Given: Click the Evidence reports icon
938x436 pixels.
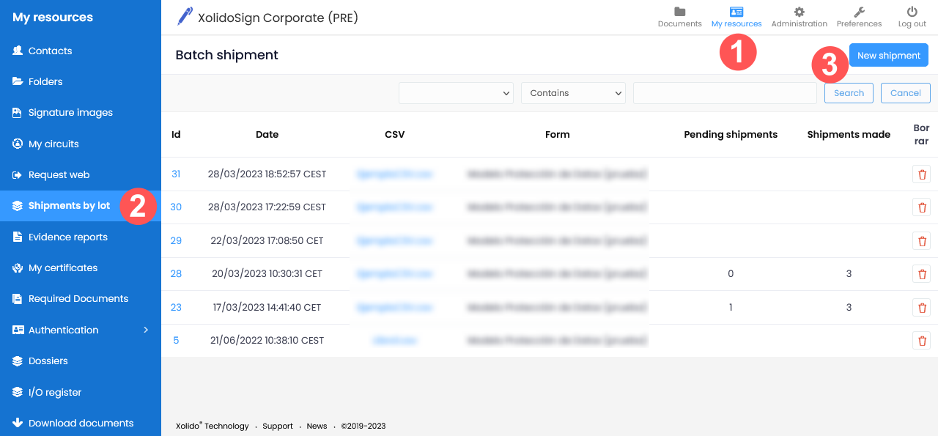Looking at the screenshot, I should [x=18, y=237].
